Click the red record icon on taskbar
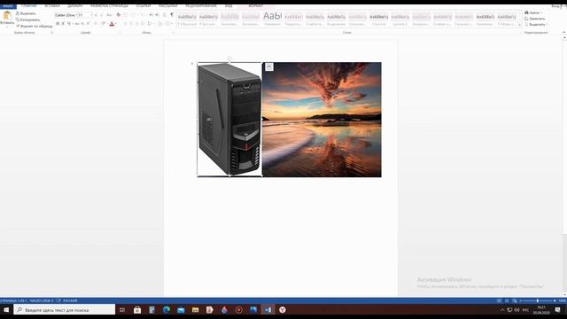This screenshot has height=319, width=567. (239, 310)
